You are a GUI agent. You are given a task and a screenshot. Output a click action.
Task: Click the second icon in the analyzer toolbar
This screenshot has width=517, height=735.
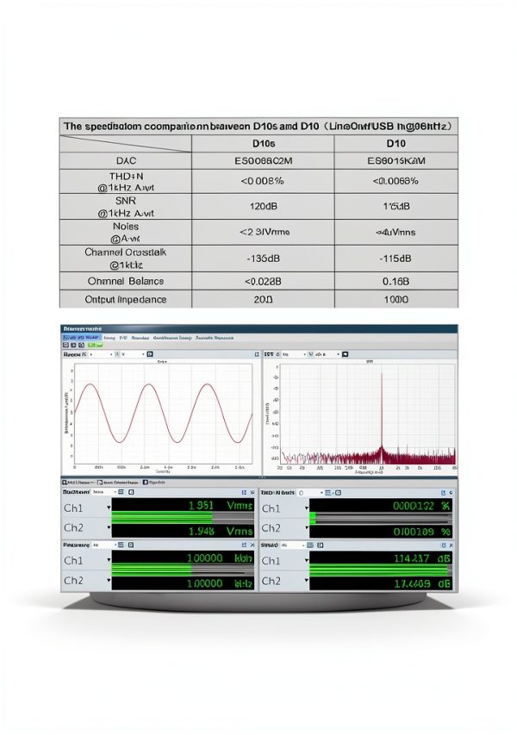pyautogui.click(x=73, y=345)
